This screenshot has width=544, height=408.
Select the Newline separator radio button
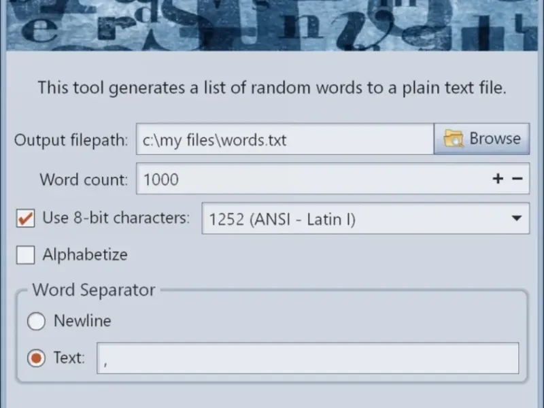pos(36,321)
